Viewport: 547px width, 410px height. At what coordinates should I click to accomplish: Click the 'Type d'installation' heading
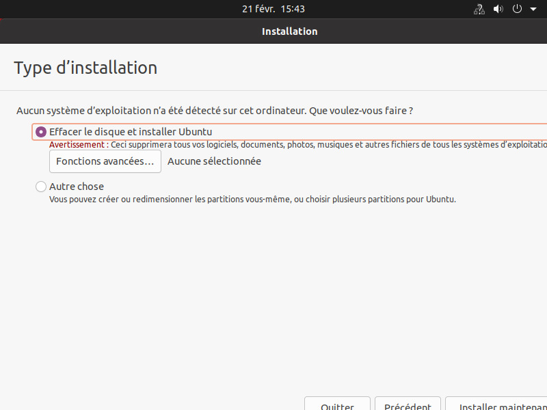click(85, 68)
